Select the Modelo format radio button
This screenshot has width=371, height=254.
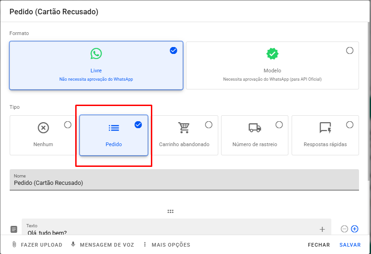350,50
